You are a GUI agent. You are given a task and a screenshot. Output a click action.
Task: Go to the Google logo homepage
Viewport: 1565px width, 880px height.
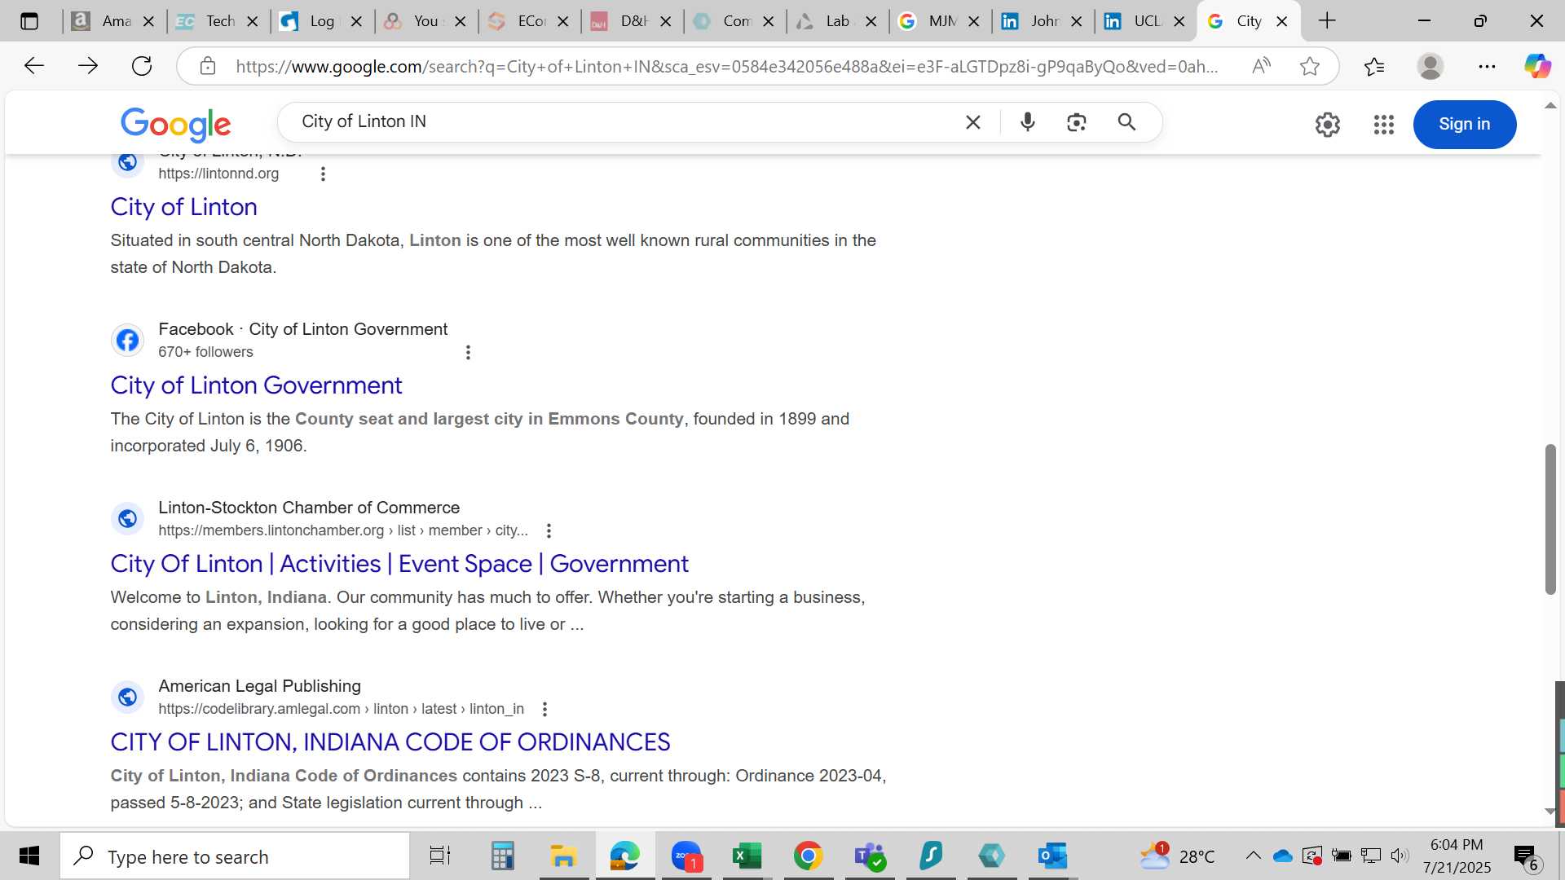(x=176, y=124)
